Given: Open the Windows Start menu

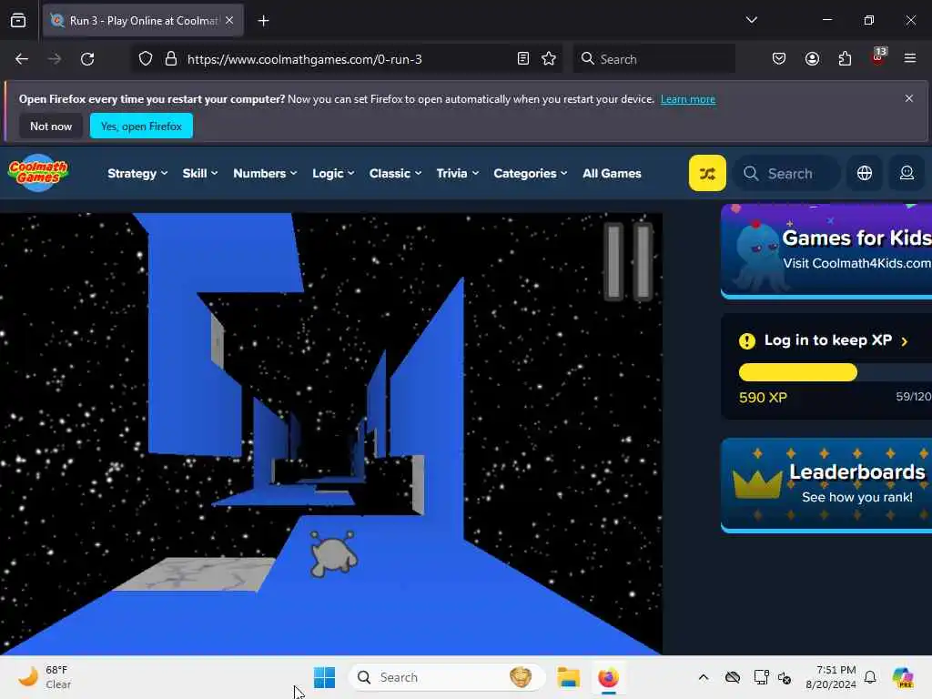Looking at the screenshot, I should pyautogui.click(x=325, y=677).
